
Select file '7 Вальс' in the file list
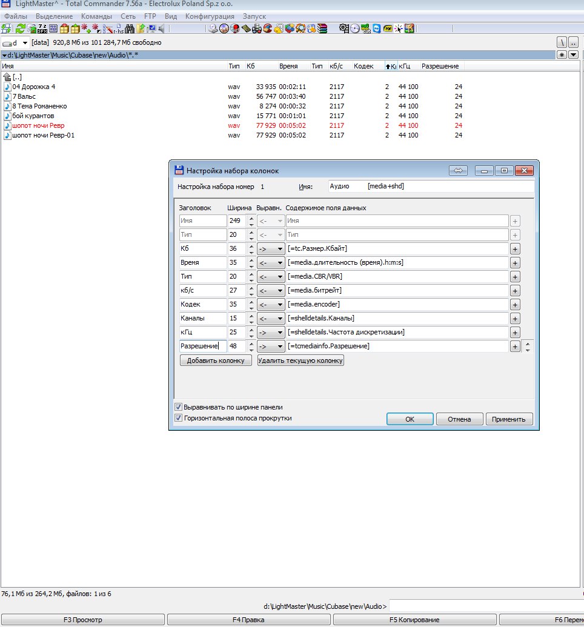coord(24,96)
